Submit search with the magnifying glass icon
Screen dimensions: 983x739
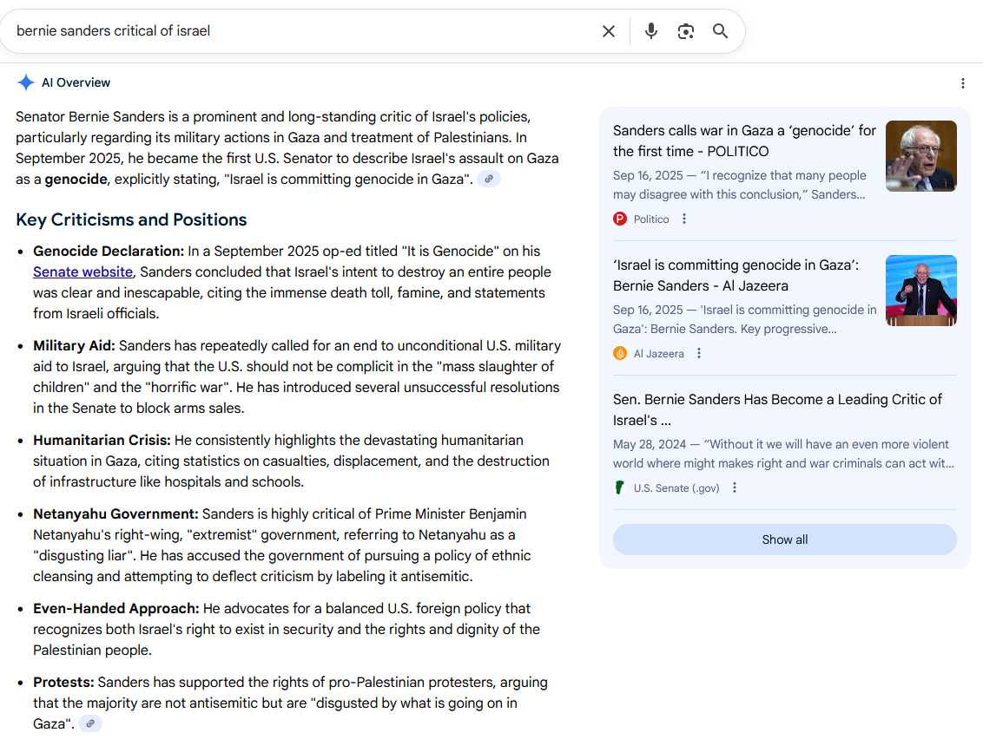[721, 31]
